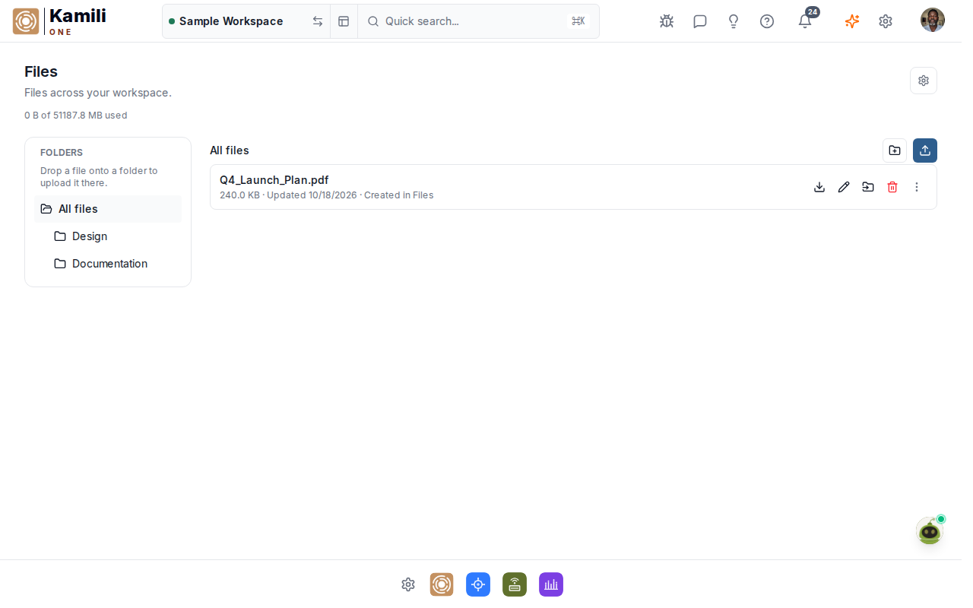Viewport: 973px width, 608px height.
Task: Rename Q4_Launch_Plan.pdf with pencil icon
Action: 844,187
